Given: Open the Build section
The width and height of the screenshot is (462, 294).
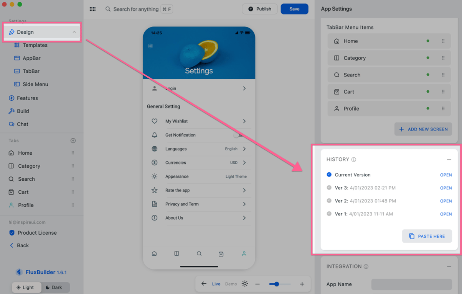Looking at the screenshot, I should point(23,111).
